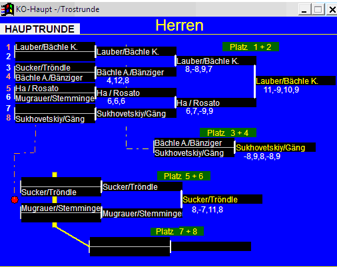Click the application icon in title bar

click(7, 9)
